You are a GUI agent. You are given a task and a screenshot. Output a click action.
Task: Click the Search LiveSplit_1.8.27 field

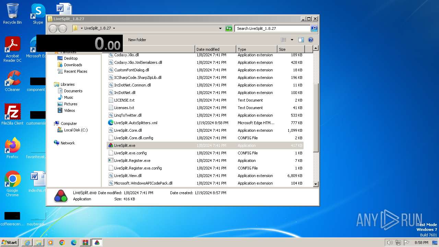[273, 28]
